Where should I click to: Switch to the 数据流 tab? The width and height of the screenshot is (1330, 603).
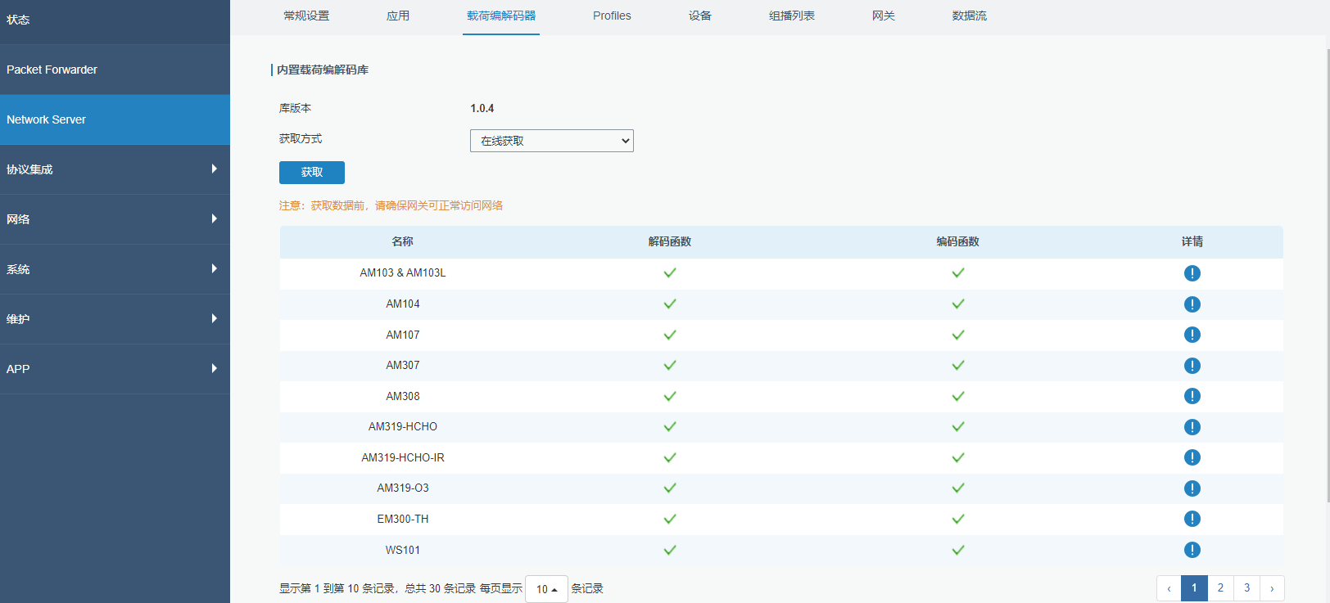point(970,16)
